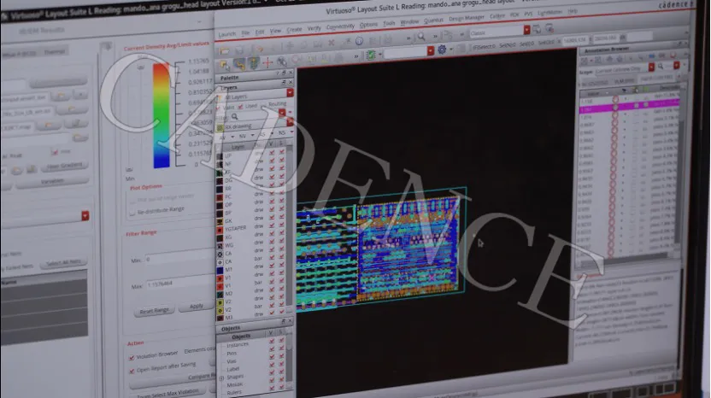Screen dimensions: 711x398
Task: Toggle the Used checkbox in the Palette
Action: (240, 107)
